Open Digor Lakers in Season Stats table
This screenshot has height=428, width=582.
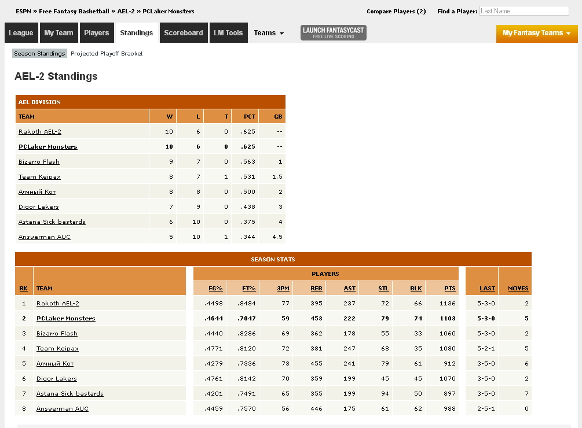(x=56, y=379)
